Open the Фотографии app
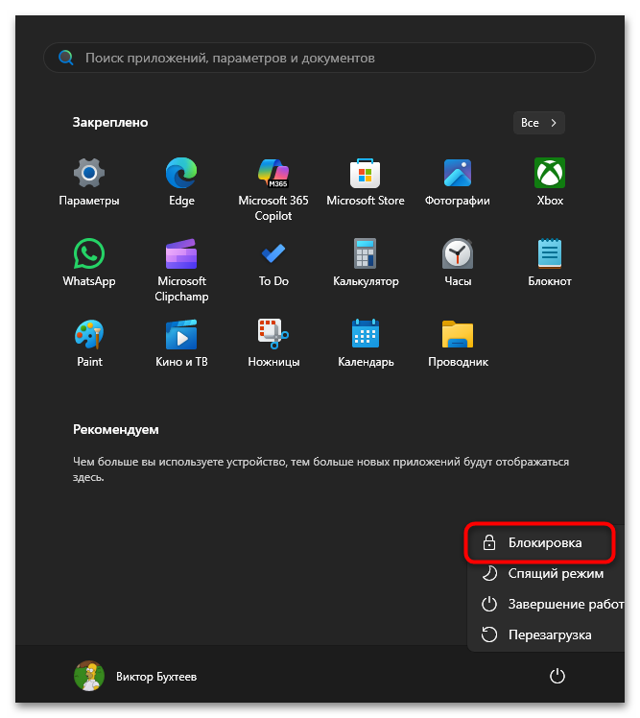This screenshot has height=718, width=640. pos(458,182)
